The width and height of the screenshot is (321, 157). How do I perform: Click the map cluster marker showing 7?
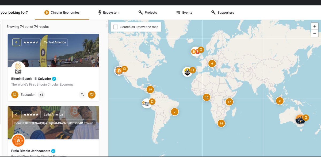click(174, 112)
